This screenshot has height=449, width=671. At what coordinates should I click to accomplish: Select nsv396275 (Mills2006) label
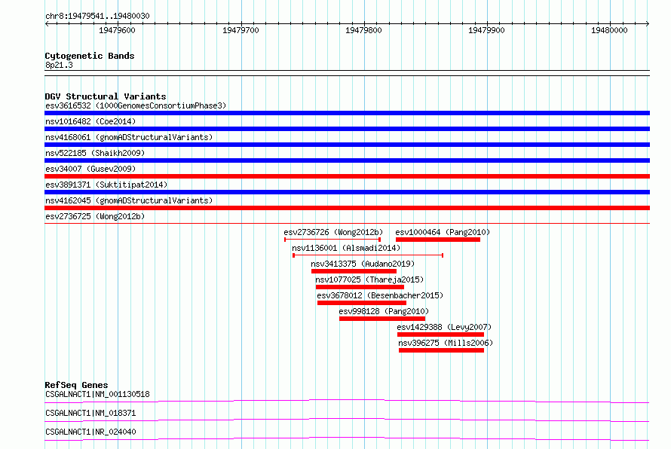tap(446, 343)
